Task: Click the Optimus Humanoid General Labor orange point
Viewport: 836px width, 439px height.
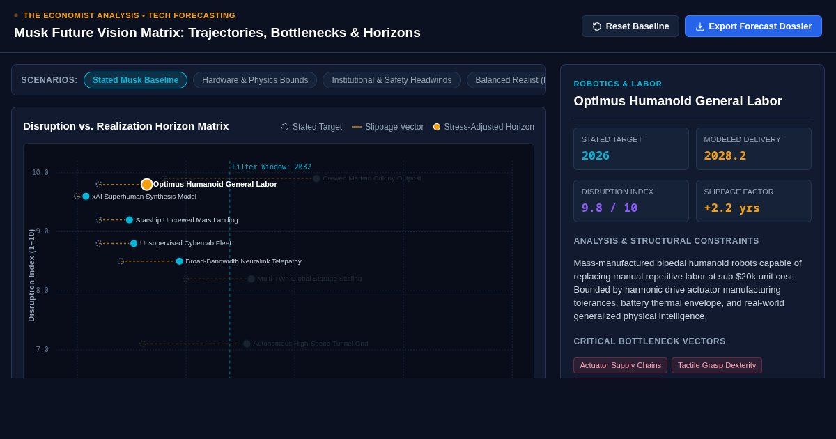Action: tap(147, 185)
